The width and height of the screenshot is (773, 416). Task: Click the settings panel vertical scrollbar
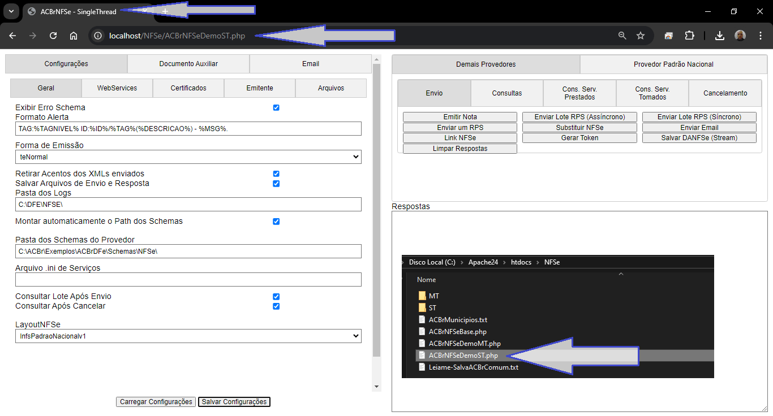click(x=377, y=209)
